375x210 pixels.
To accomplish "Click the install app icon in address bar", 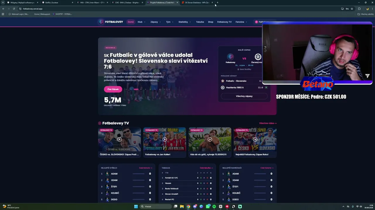I will [x=342, y=9].
